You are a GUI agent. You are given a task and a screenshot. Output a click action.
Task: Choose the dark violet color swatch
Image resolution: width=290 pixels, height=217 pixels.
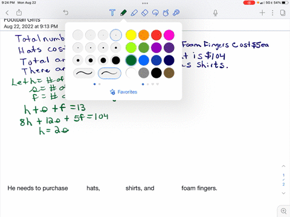click(x=169, y=48)
